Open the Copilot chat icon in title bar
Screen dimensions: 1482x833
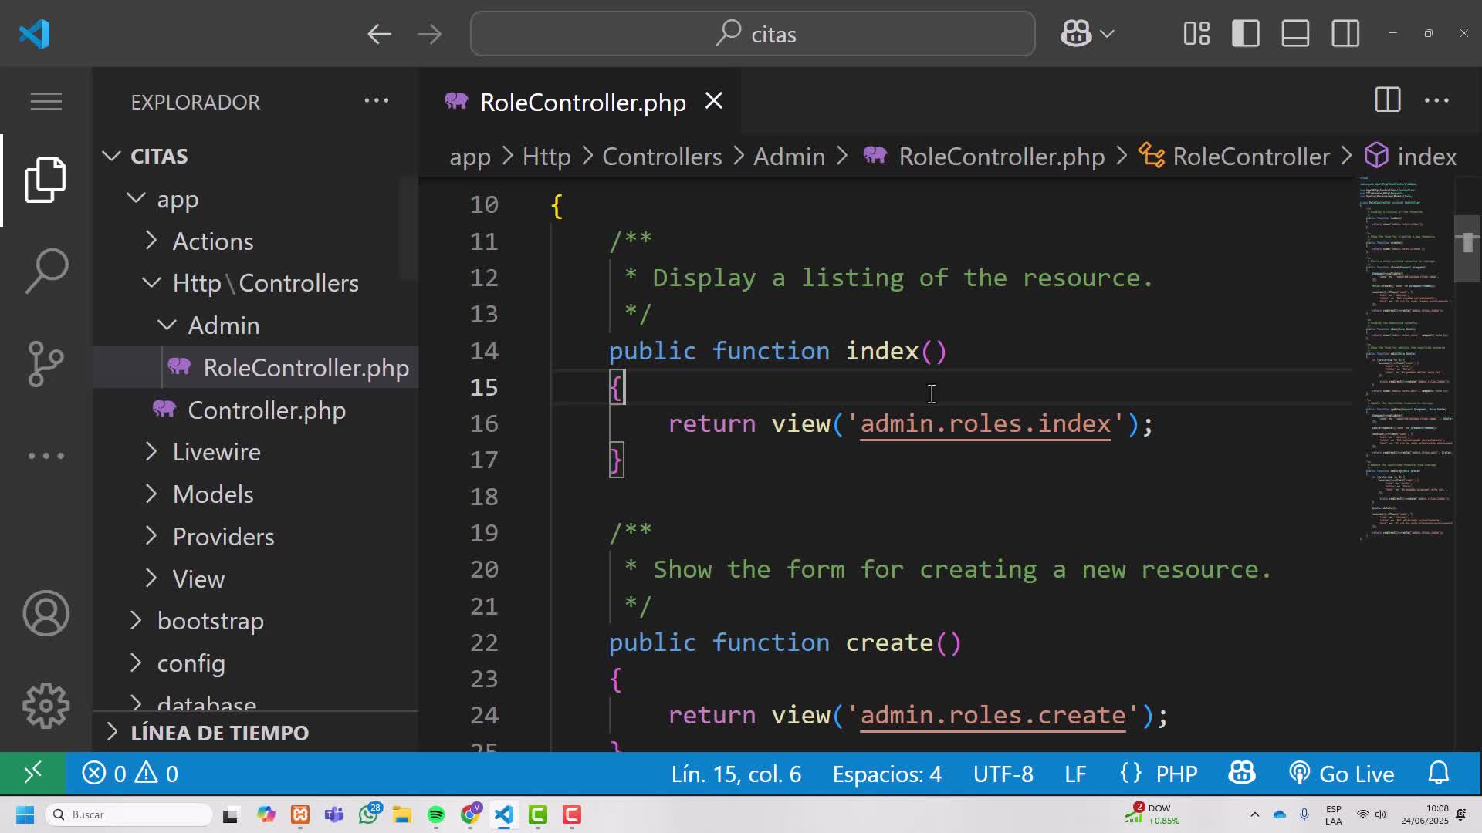pos(1076,34)
